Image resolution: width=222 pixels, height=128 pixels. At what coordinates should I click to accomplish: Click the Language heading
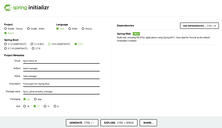[62, 25]
